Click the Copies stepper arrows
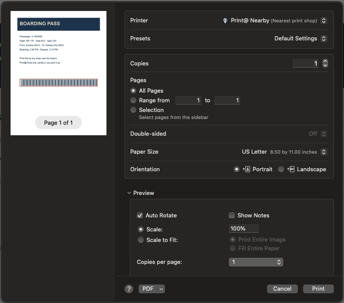 (325, 63)
